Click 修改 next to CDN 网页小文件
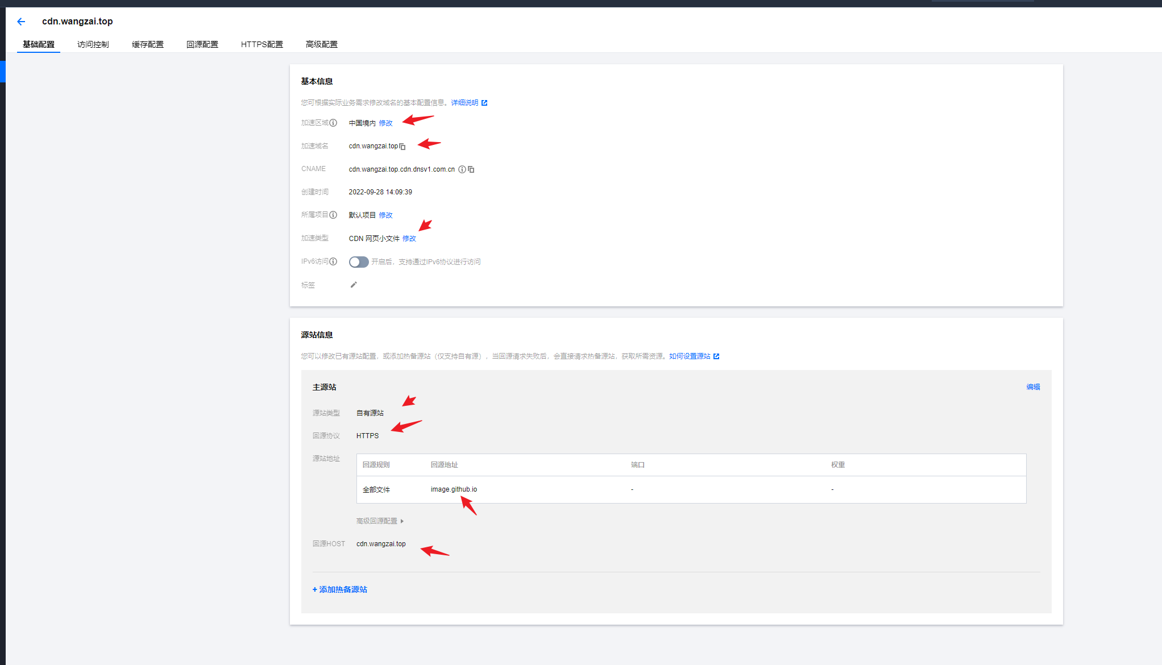This screenshot has height=665, width=1162. pyautogui.click(x=409, y=239)
